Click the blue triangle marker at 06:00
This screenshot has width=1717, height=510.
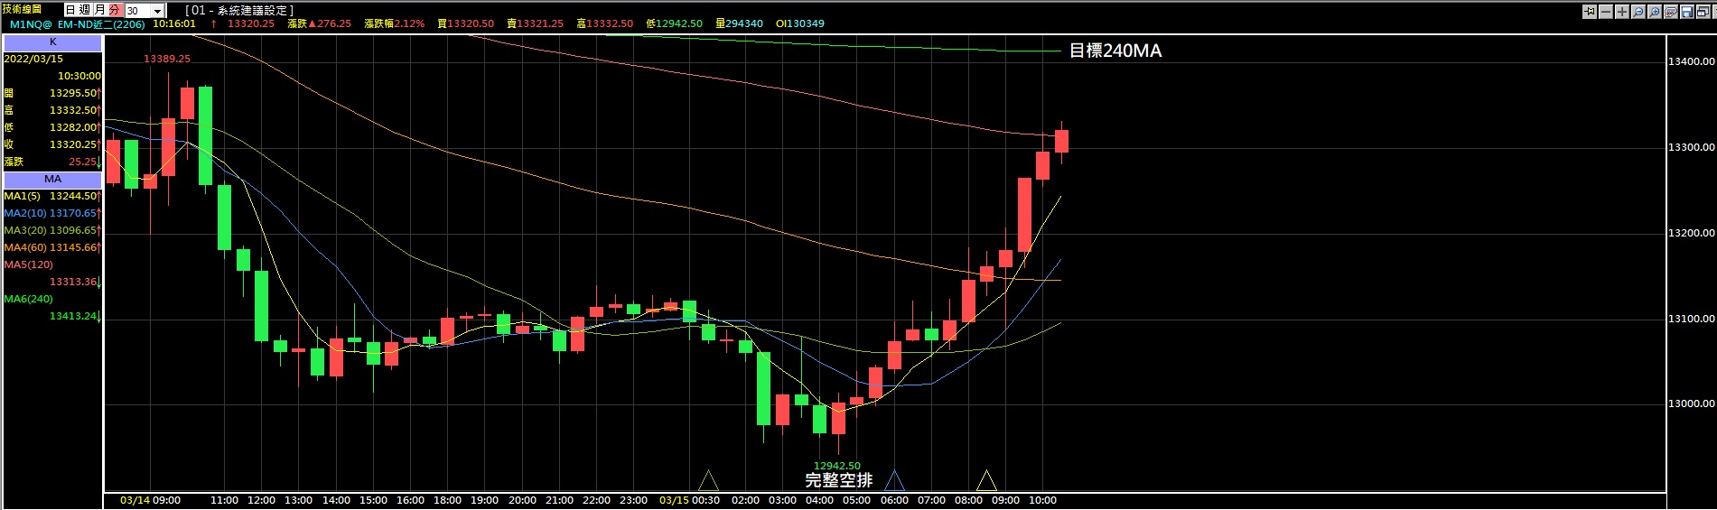(894, 480)
